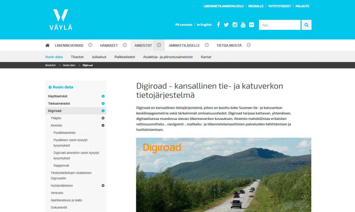355x212 pixels.
Task: Open Verkosto in the sidebar
Action: (x=57, y=193)
